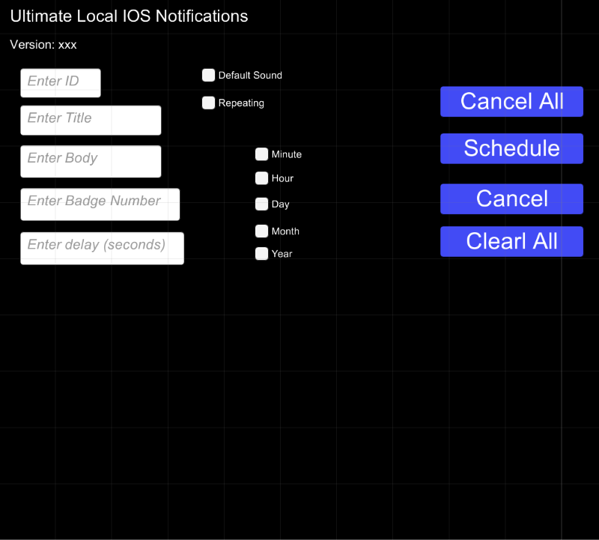Activate the Clearl All button
Image resolution: width=599 pixels, height=540 pixels.
tap(511, 241)
